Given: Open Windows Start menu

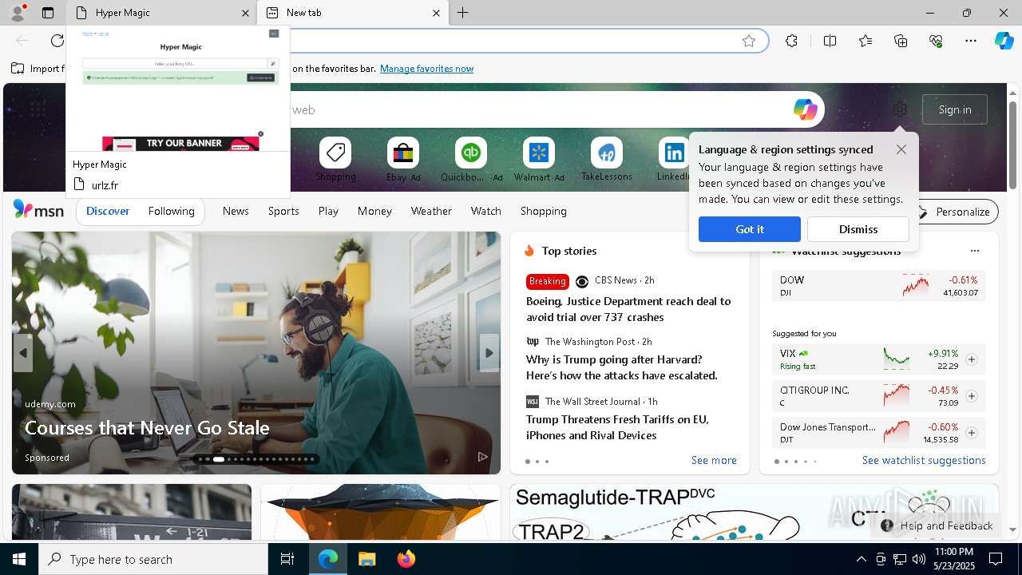Looking at the screenshot, I should (19, 559).
